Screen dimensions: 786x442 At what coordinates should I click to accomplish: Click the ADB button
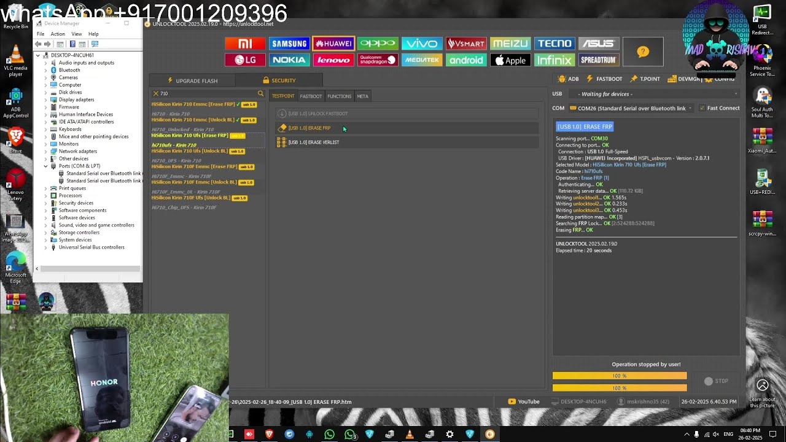pos(568,79)
